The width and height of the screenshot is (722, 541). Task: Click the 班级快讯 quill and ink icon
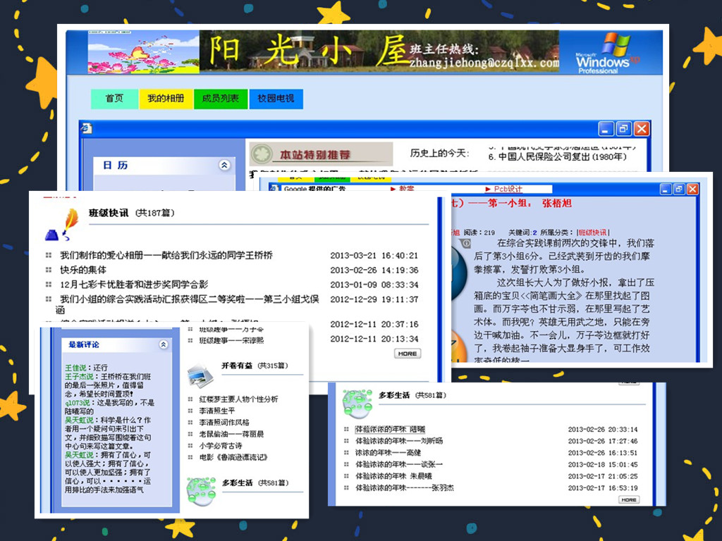[x=63, y=225]
